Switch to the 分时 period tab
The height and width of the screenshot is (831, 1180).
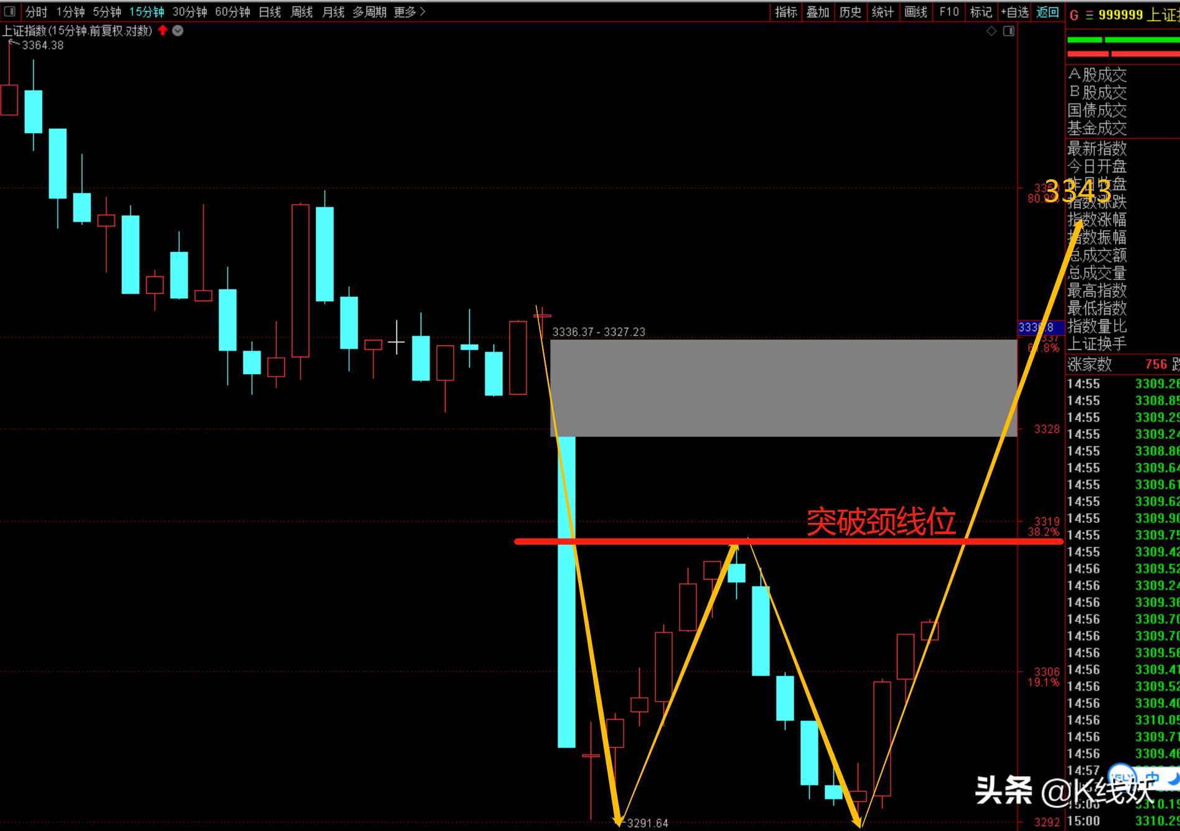(x=36, y=12)
